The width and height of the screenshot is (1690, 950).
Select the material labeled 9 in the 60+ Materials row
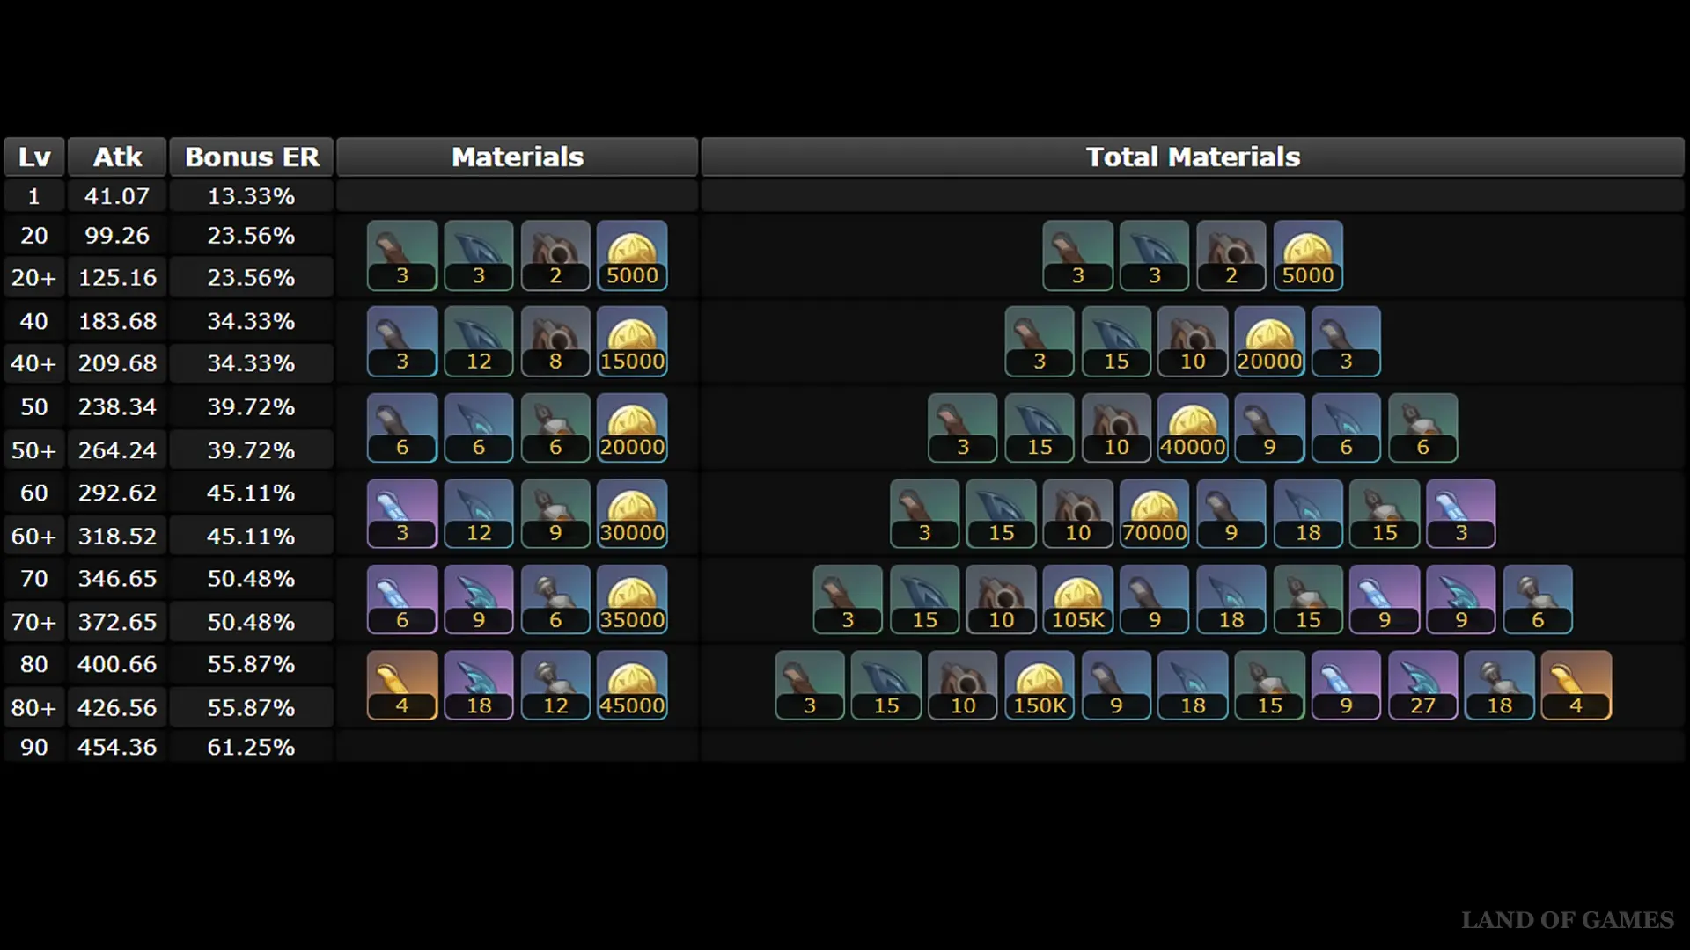pyautogui.click(x=555, y=513)
